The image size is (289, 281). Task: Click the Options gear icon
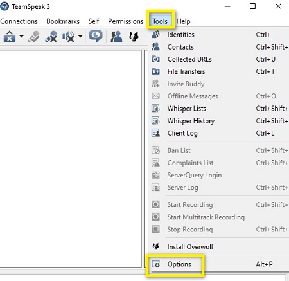[155, 264]
